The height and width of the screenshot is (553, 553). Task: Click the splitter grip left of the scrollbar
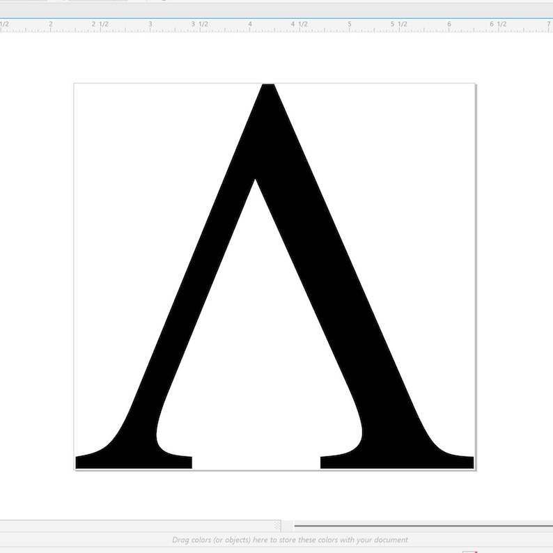pyautogui.click(x=277, y=526)
